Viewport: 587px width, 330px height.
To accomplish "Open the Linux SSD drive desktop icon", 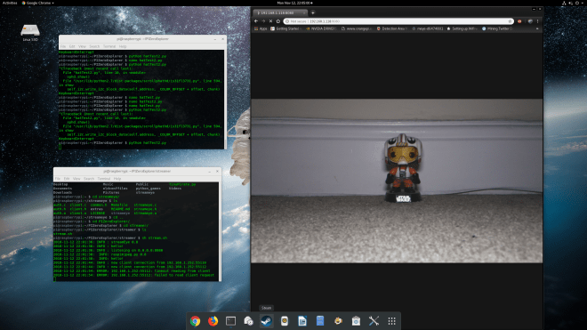I will click(30, 32).
